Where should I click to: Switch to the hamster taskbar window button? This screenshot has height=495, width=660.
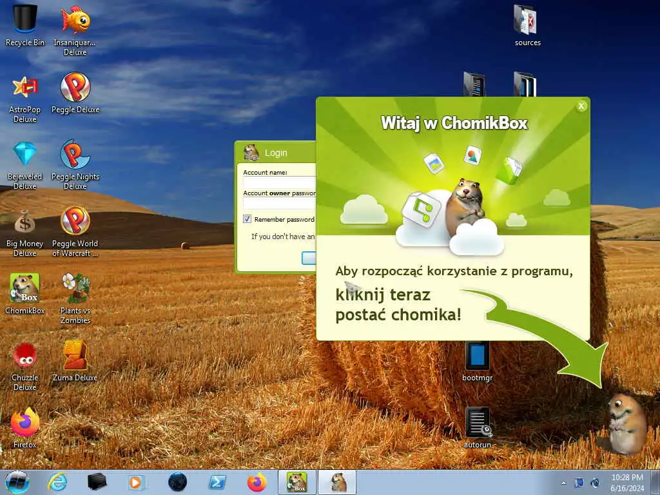pos(337,482)
